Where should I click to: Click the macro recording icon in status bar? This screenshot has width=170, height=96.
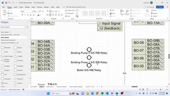tap(23, 90)
